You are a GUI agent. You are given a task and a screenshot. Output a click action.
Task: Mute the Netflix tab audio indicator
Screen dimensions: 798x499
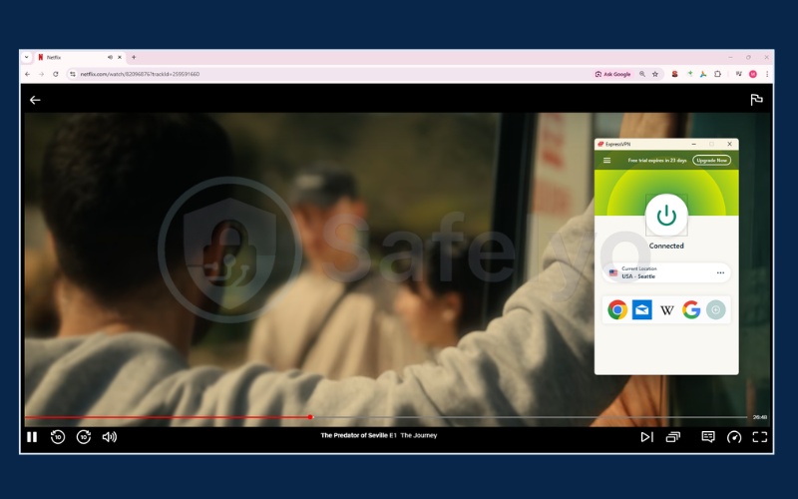coord(110,57)
